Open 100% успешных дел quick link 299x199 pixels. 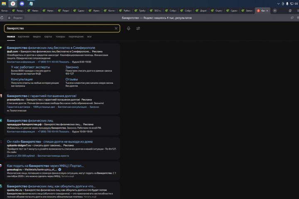44,107
